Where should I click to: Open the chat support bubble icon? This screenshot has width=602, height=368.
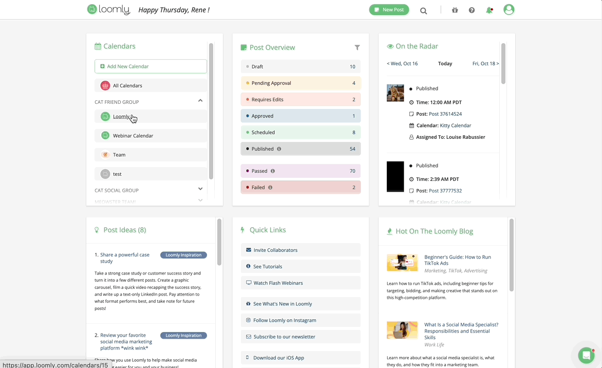tap(586, 355)
